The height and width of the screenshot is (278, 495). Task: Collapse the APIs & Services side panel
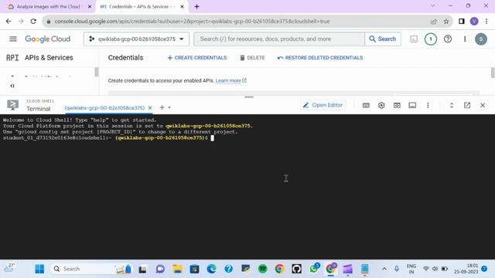pyautogui.click(x=12, y=86)
